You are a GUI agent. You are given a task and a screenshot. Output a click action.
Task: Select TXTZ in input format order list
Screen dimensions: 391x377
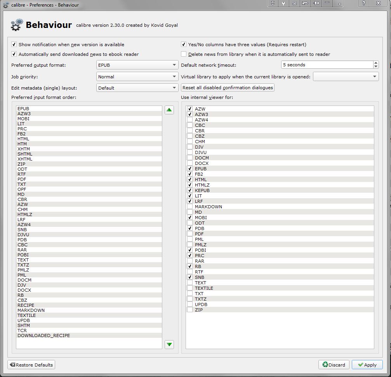[x=89, y=265]
